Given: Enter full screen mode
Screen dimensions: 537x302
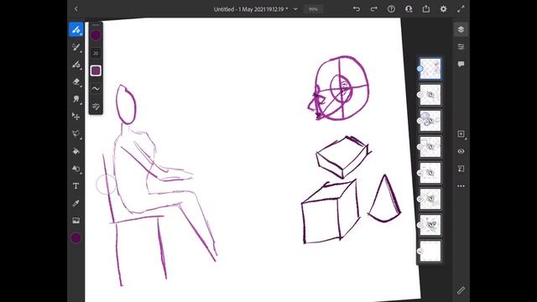Looking at the screenshot, I should click(461, 9).
